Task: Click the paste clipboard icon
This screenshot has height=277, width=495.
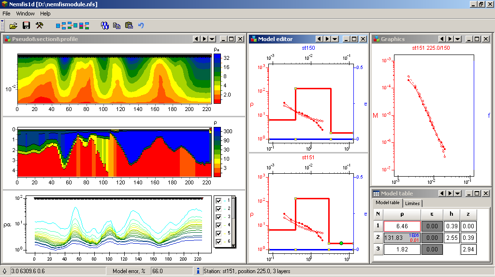Action: [x=129, y=25]
